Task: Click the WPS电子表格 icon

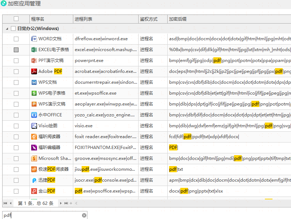Action: [x=34, y=93]
